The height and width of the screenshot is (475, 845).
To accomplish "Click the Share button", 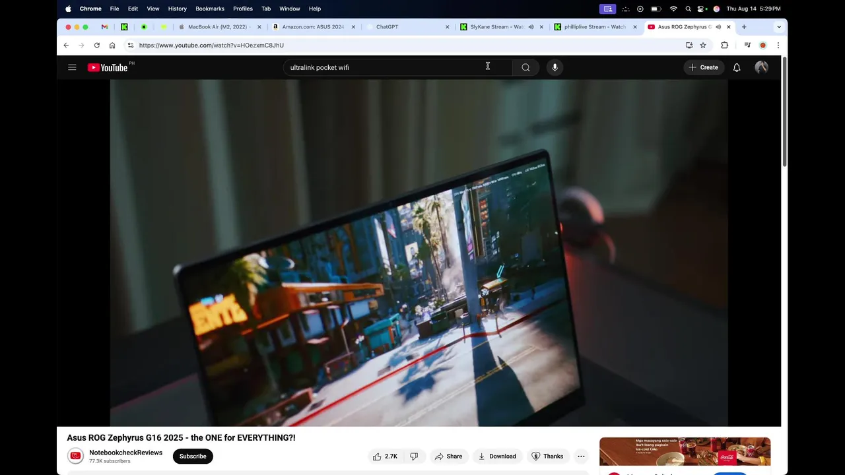I will click(448, 456).
